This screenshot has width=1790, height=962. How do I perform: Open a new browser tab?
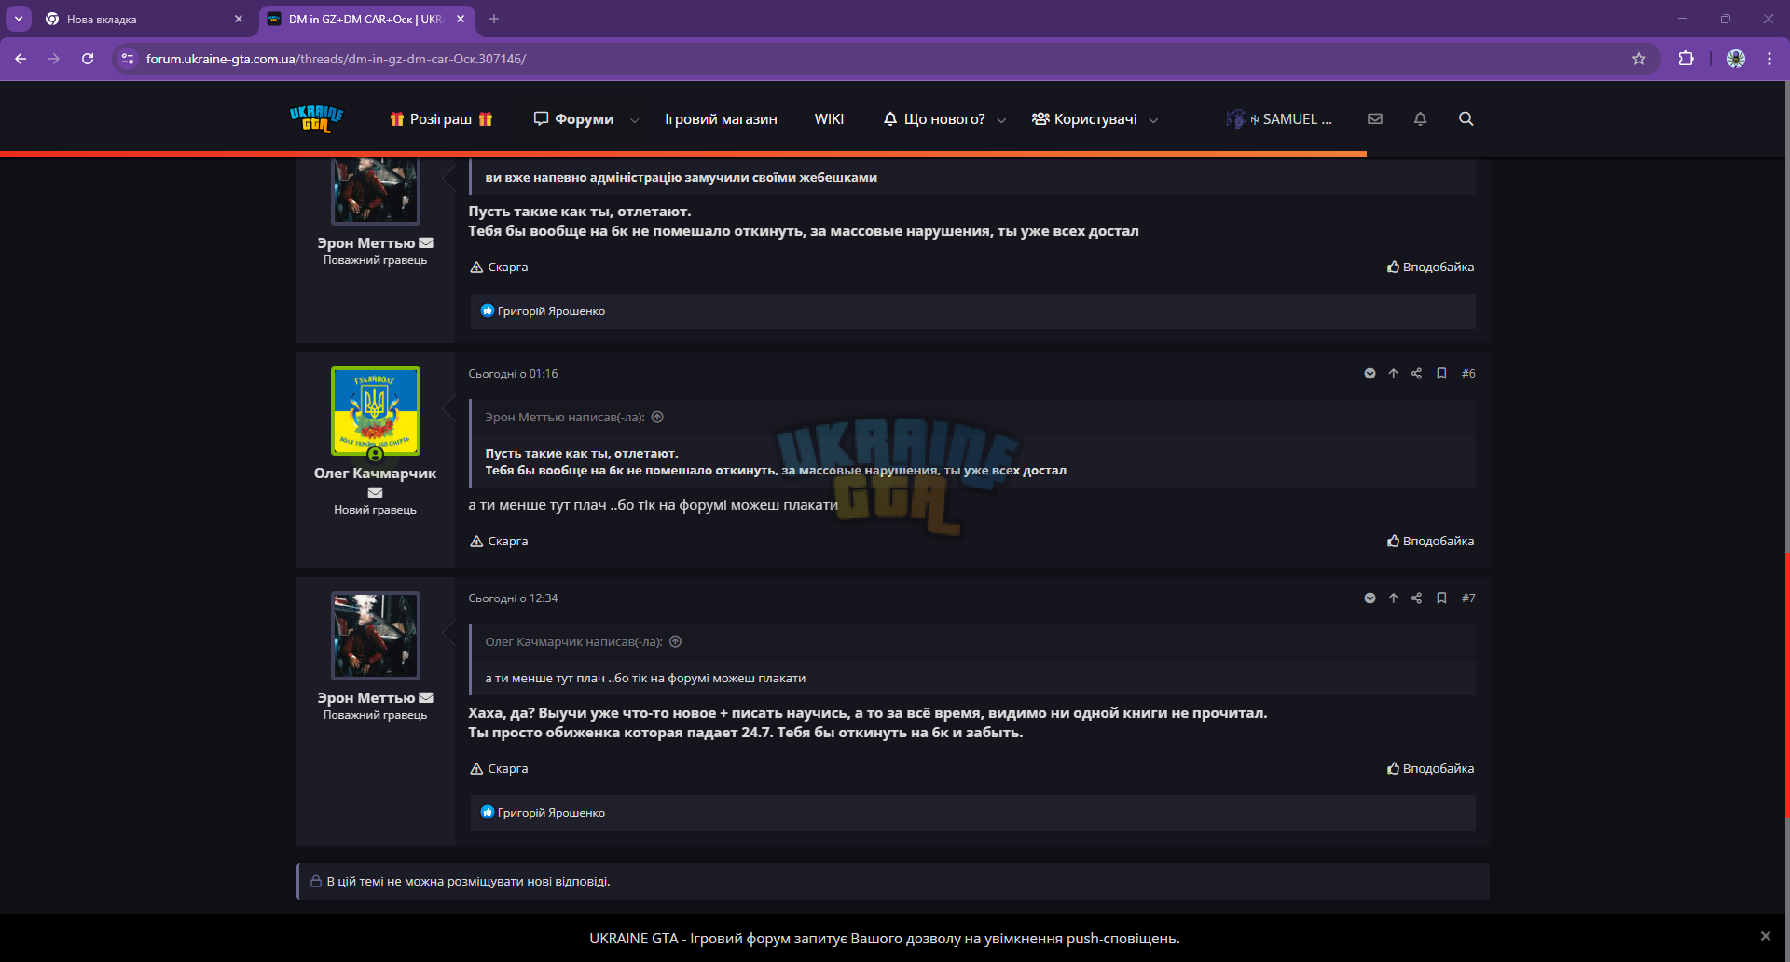494,19
